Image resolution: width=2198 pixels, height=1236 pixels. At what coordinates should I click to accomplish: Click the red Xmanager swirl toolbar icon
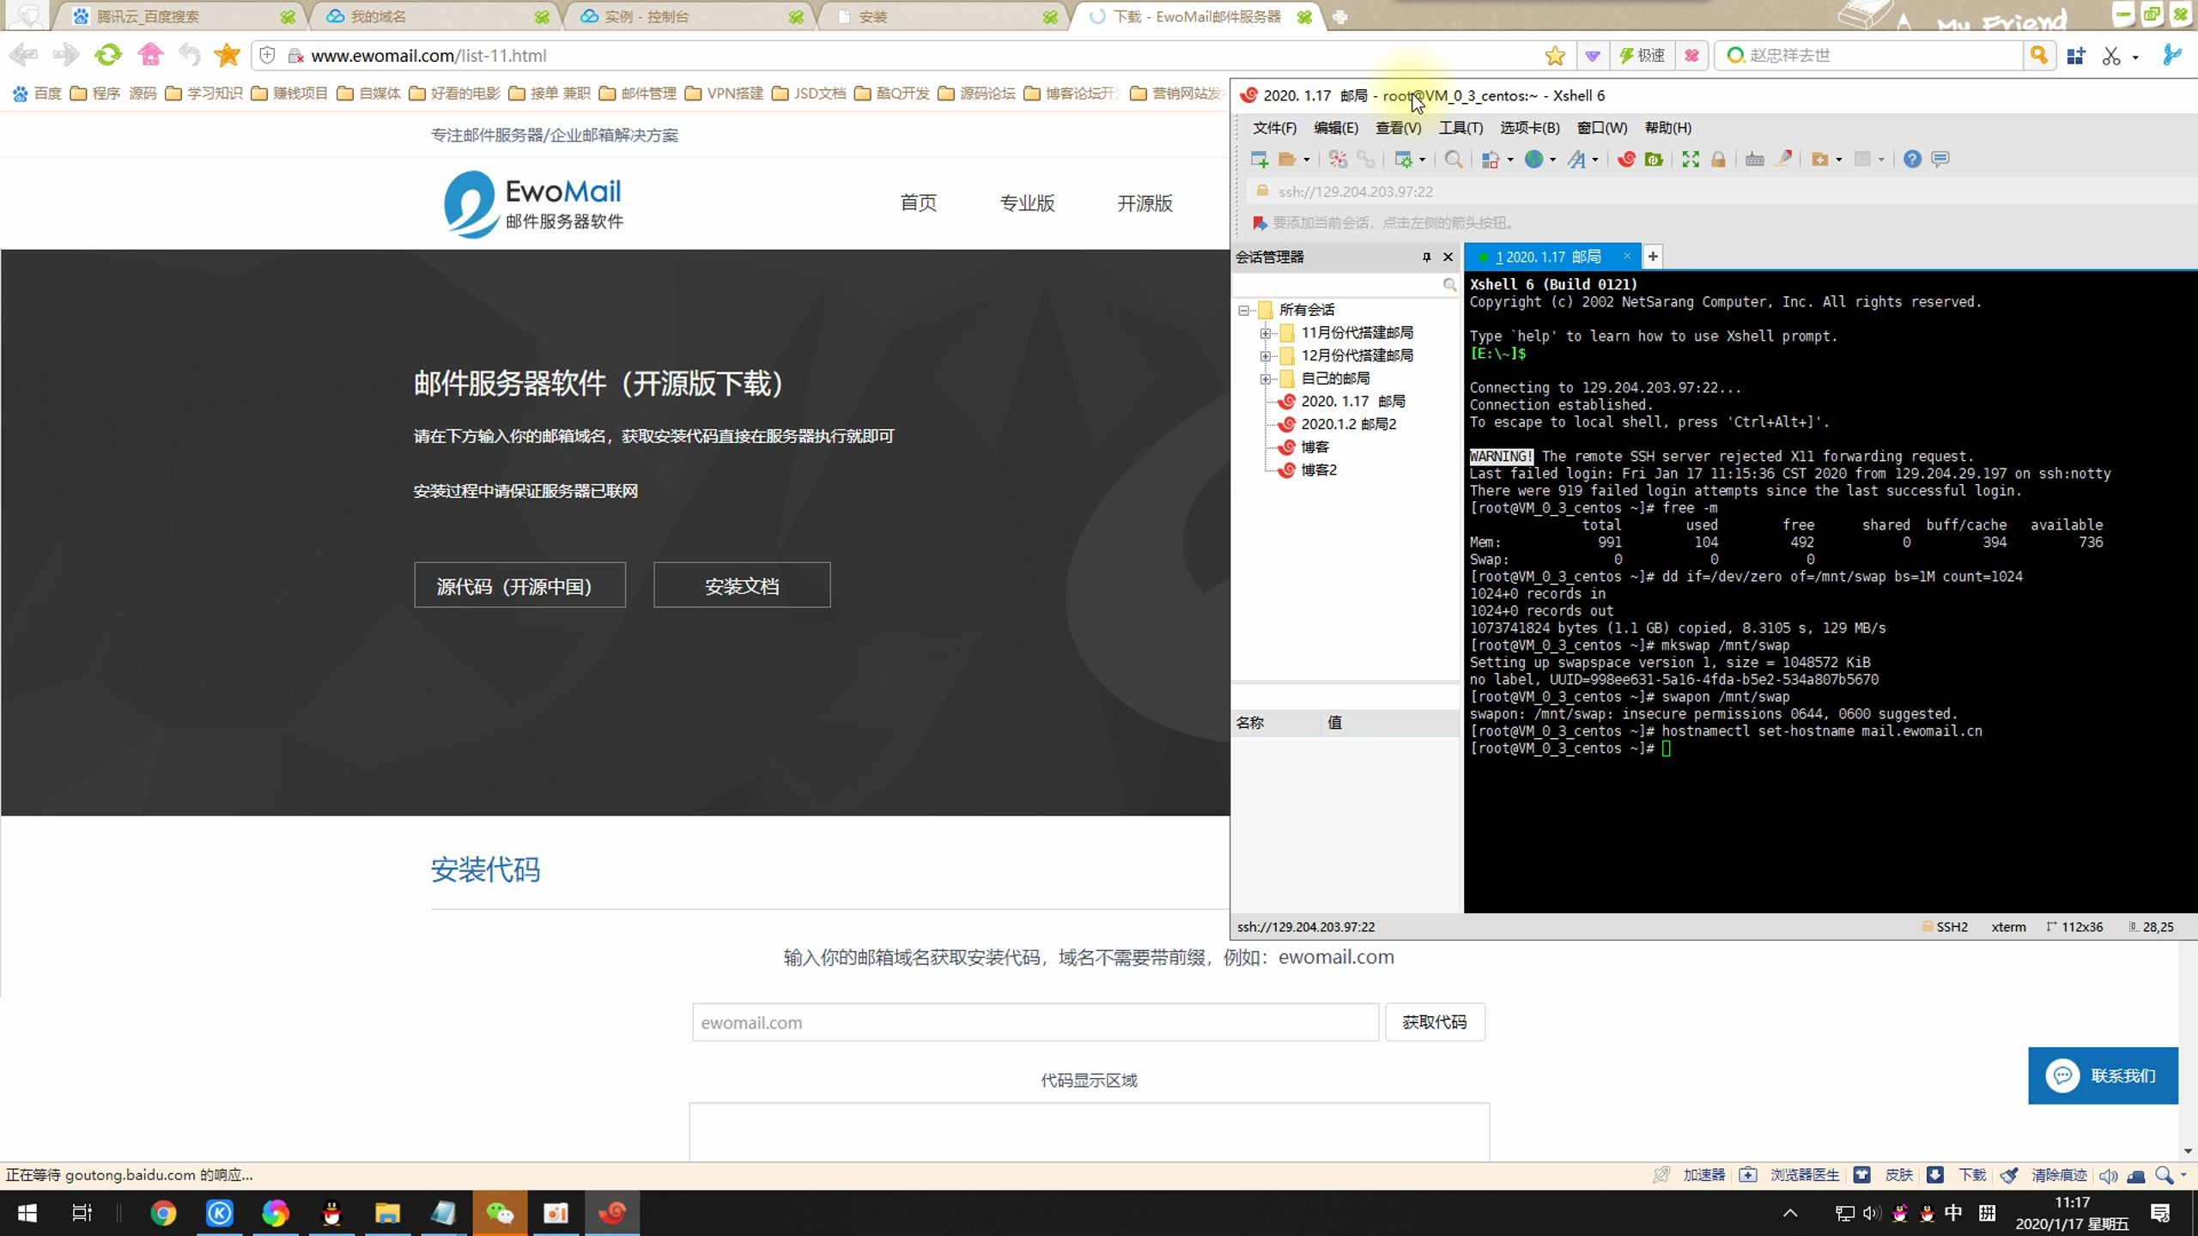[x=1626, y=159]
